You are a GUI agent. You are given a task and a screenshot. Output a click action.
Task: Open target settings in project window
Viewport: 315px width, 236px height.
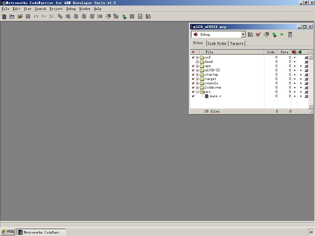pyautogui.click(x=250, y=34)
